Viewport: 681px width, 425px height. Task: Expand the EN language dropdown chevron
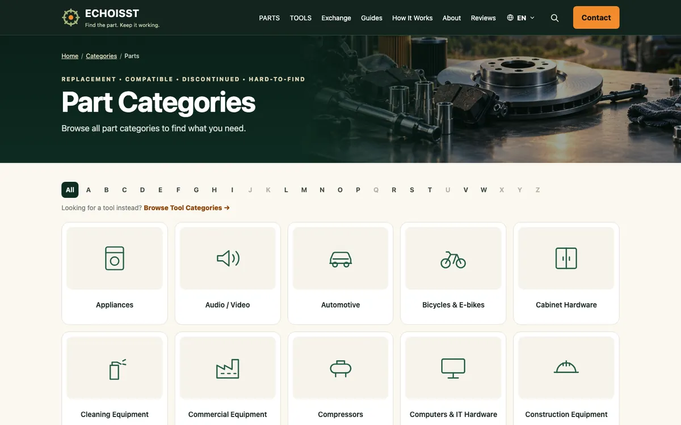tap(532, 18)
